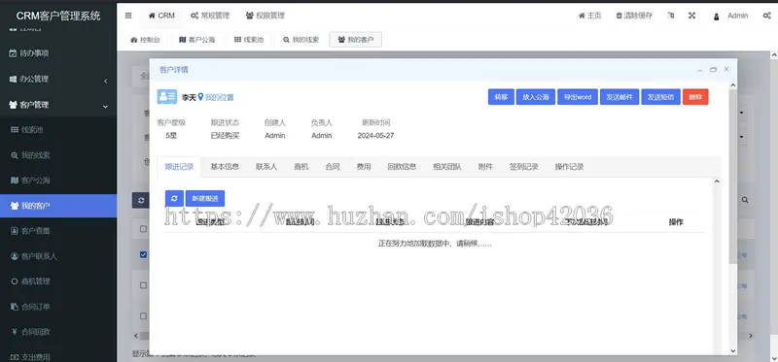Click 清除缓存 in the header
Screen dimensions: 778x362
[634, 16]
